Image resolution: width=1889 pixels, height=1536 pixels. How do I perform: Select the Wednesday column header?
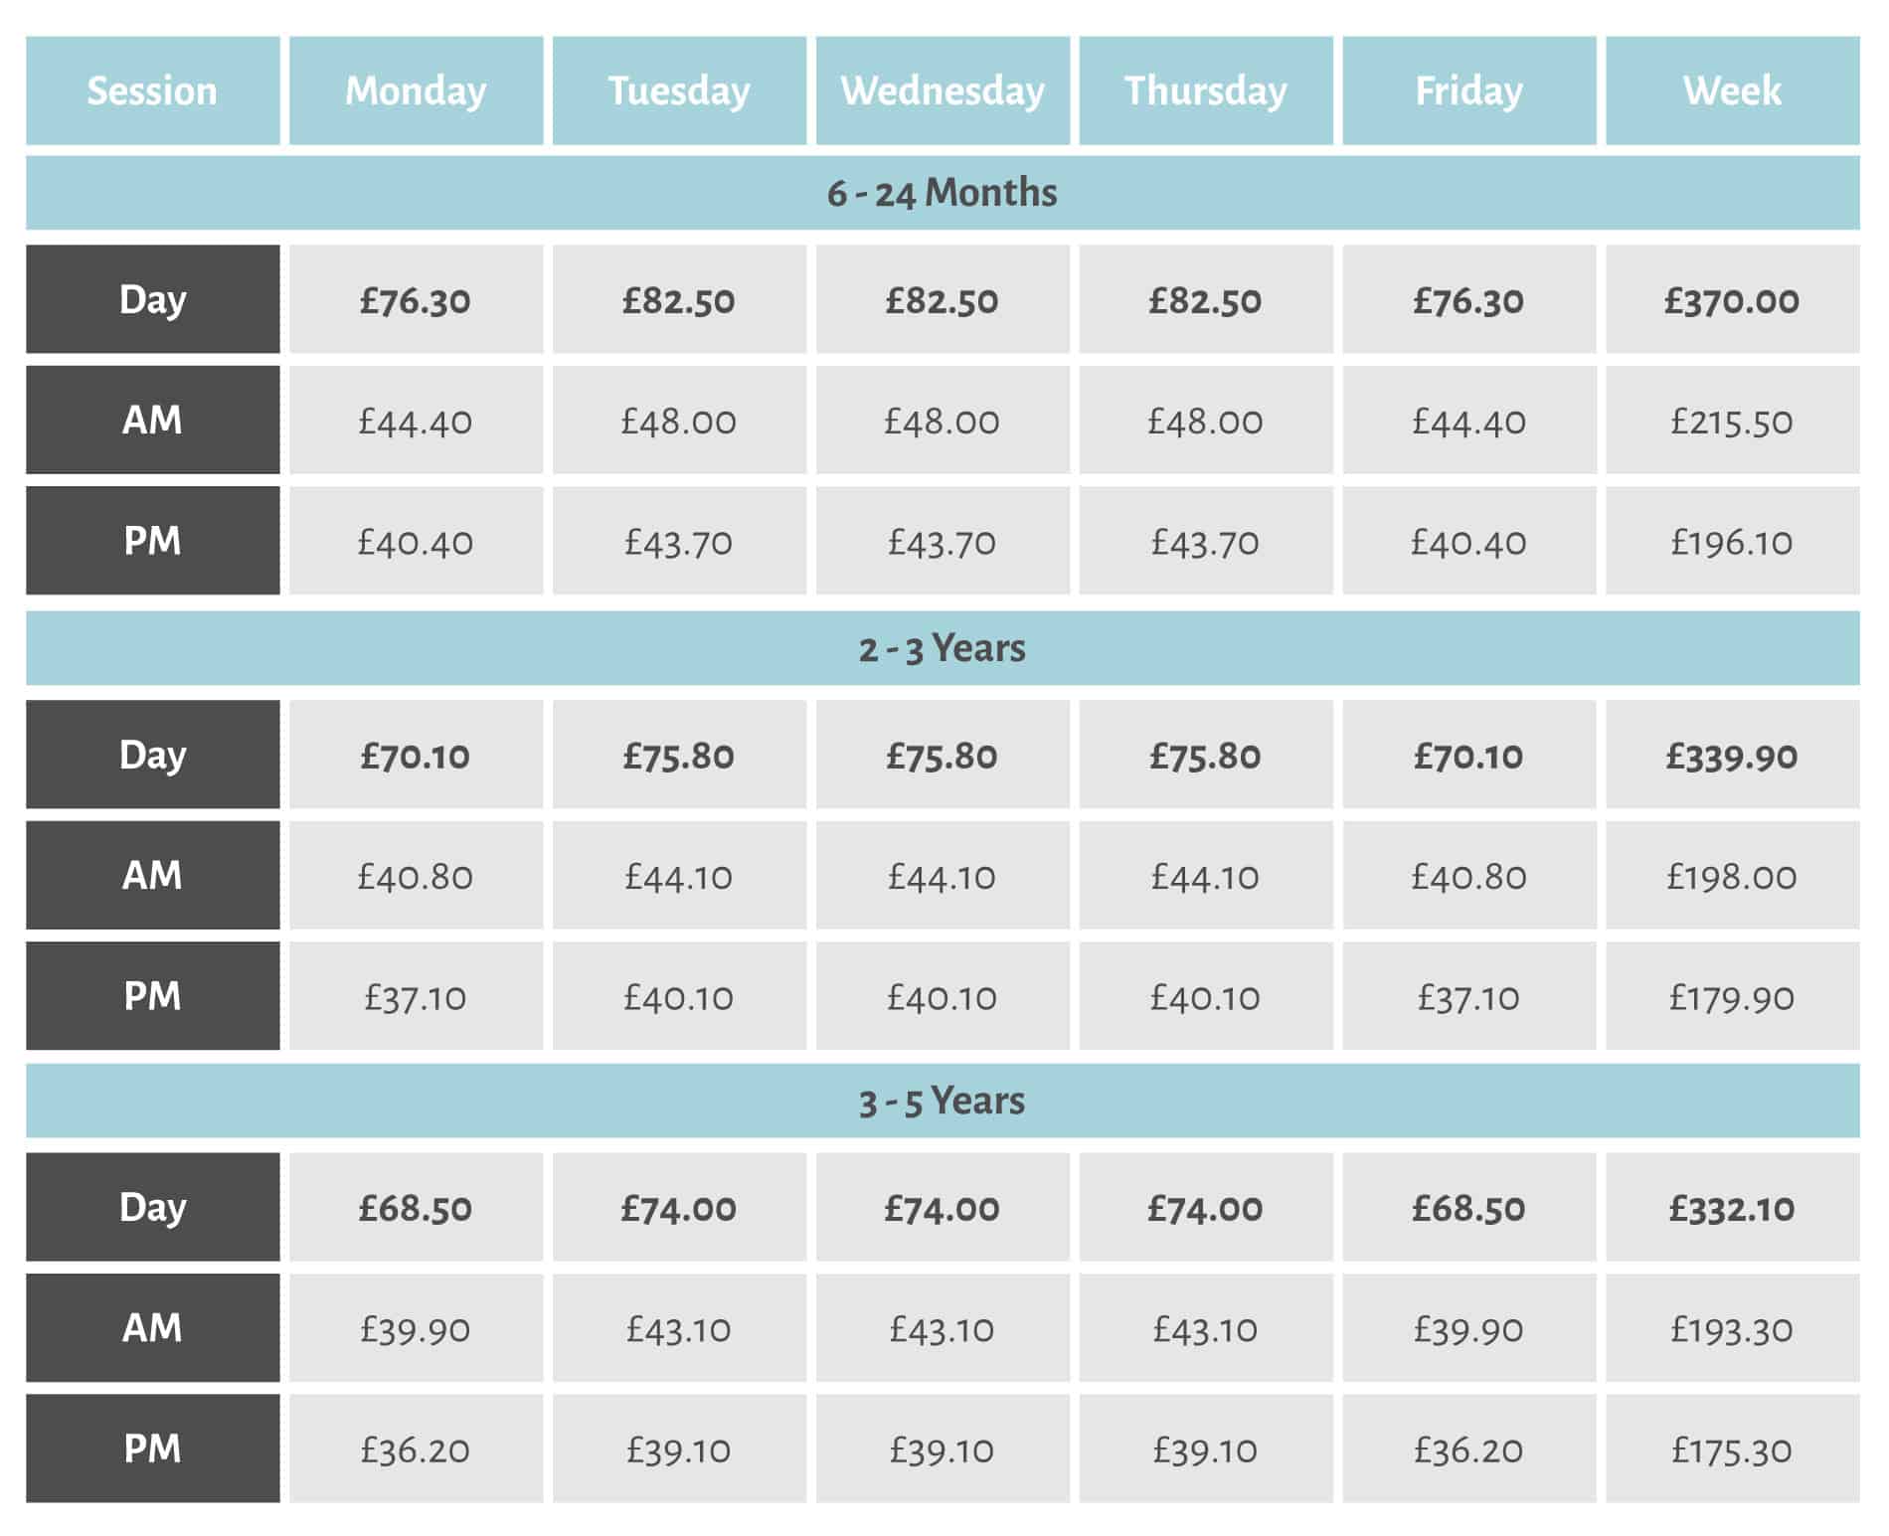(x=943, y=90)
